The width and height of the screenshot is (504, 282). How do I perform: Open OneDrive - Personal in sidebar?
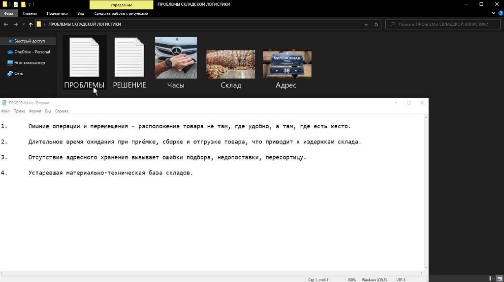click(x=31, y=52)
